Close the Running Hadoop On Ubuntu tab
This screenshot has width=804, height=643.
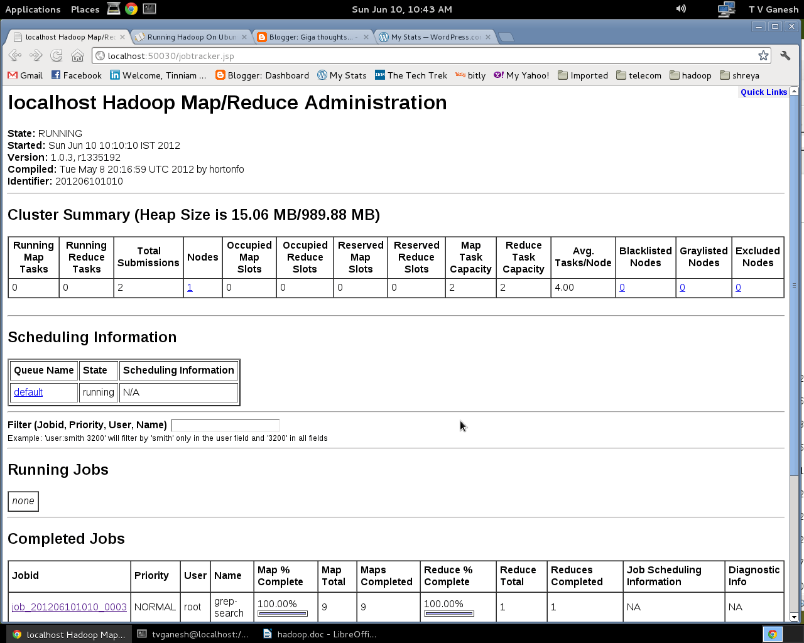[x=244, y=37]
